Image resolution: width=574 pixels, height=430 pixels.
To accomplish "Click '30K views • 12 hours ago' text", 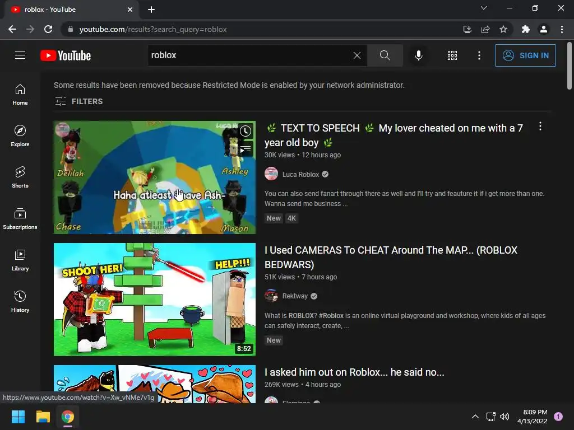I will pos(303,155).
